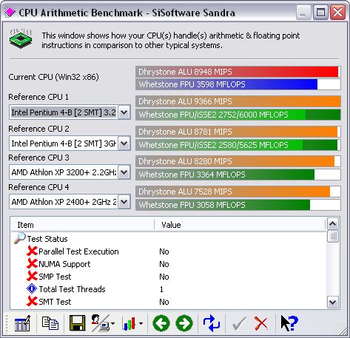
Task: Open Reference CPU 2 dropdown arrow
Action: coord(124,143)
